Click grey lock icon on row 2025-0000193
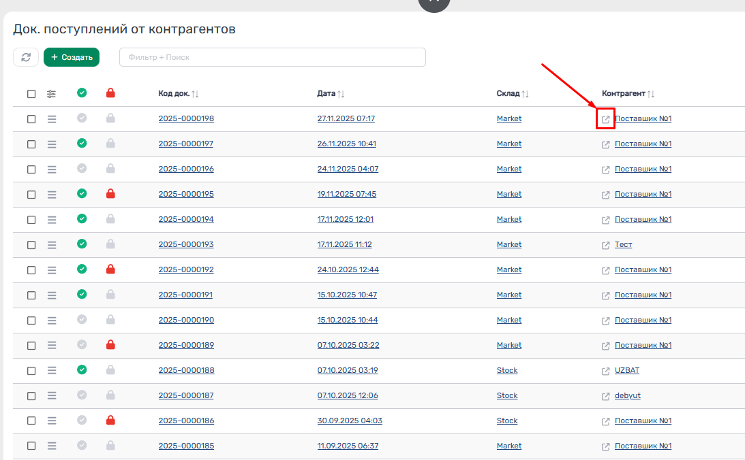This screenshot has height=460, width=745. point(110,244)
